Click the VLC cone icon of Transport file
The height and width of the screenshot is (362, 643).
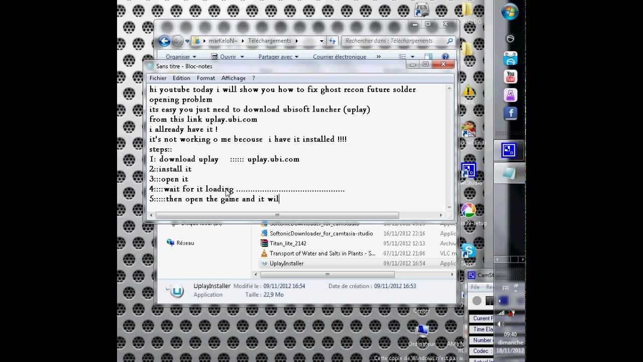265,253
